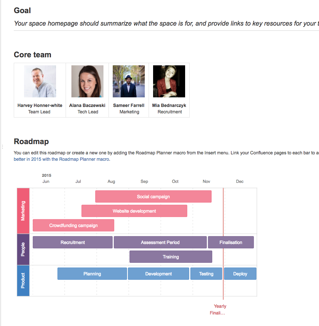Viewport: 319px width, 326px height.
Task: Open the Assessment Period bar
Action: coord(160,242)
